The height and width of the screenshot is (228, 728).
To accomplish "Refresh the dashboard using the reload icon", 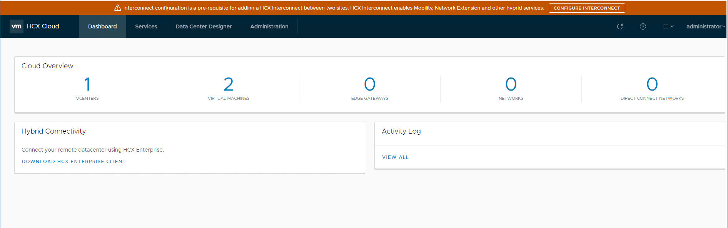I will (620, 26).
